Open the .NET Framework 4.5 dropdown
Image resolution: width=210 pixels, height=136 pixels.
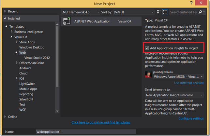click(81, 12)
